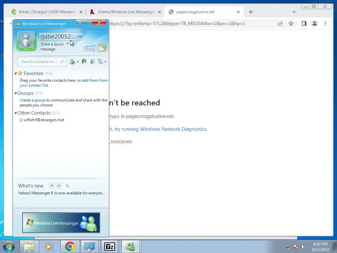Click the volume speaker tray icon

click(304, 247)
